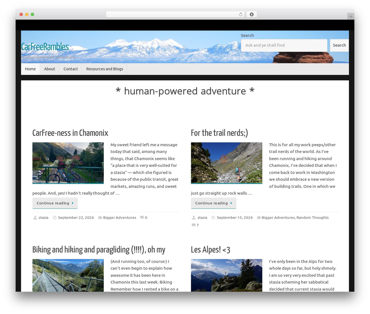Click the suspension bridge bike thumbnail

point(68,275)
